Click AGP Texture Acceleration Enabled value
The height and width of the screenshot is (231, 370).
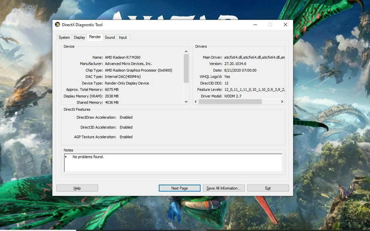pos(126,137)
